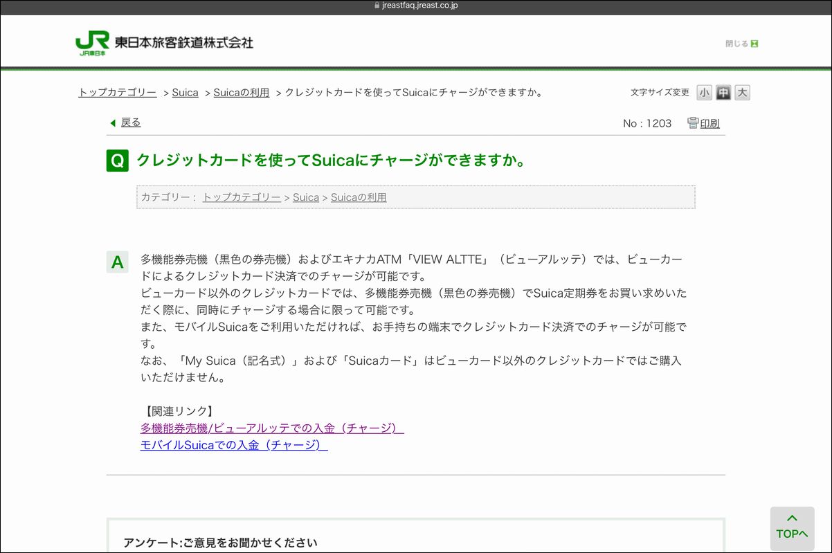The image size is (832, 553).
Task: Set text size to 中
Action: click(x=723, y=93)
